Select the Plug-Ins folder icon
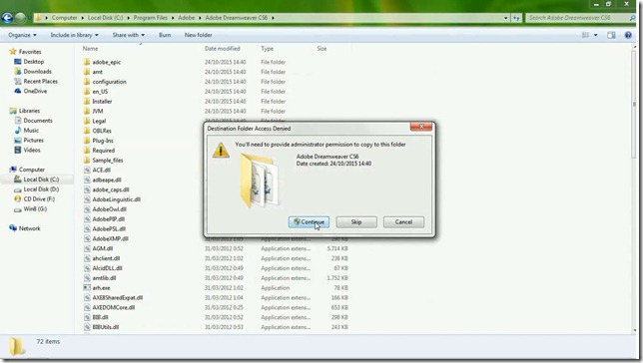643x363 pixels. 87,141
